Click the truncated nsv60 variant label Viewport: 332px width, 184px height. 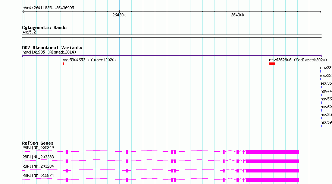click(x=326, y=107)
